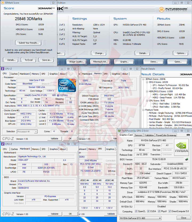This screenshot has height=222, width=192.
Task: Click SPD part number F3-12800CL6-2GBTD
Action: point(91,171)
